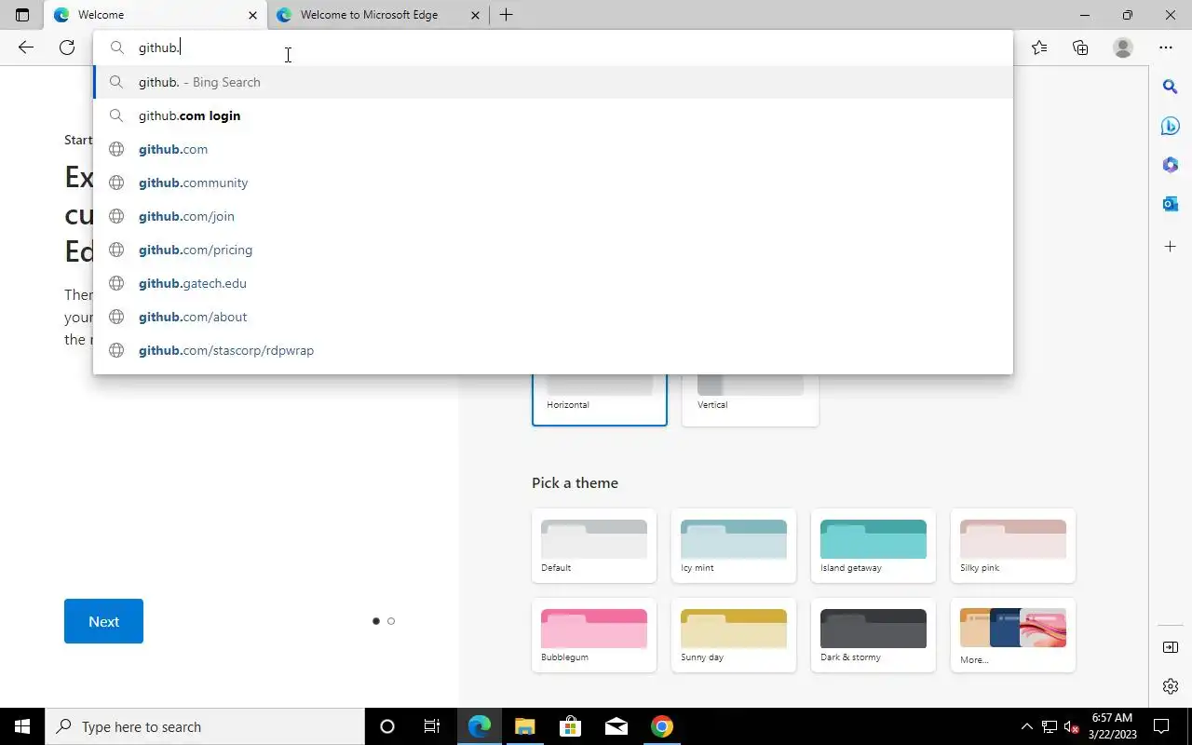1192x745 pixels.
Task: Choose the github.com login suggestion
Action: point(553,115)
